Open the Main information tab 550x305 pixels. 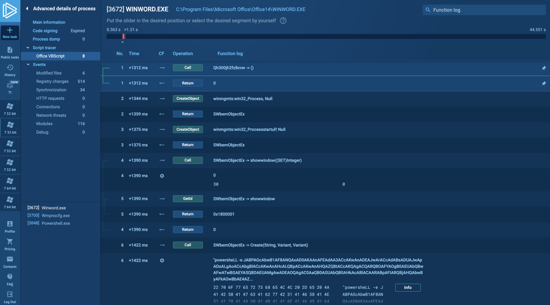49,22
